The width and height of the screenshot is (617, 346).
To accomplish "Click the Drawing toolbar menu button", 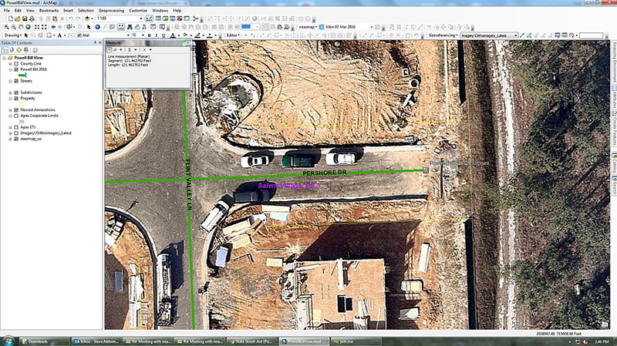I will click(x=12, y=35).
